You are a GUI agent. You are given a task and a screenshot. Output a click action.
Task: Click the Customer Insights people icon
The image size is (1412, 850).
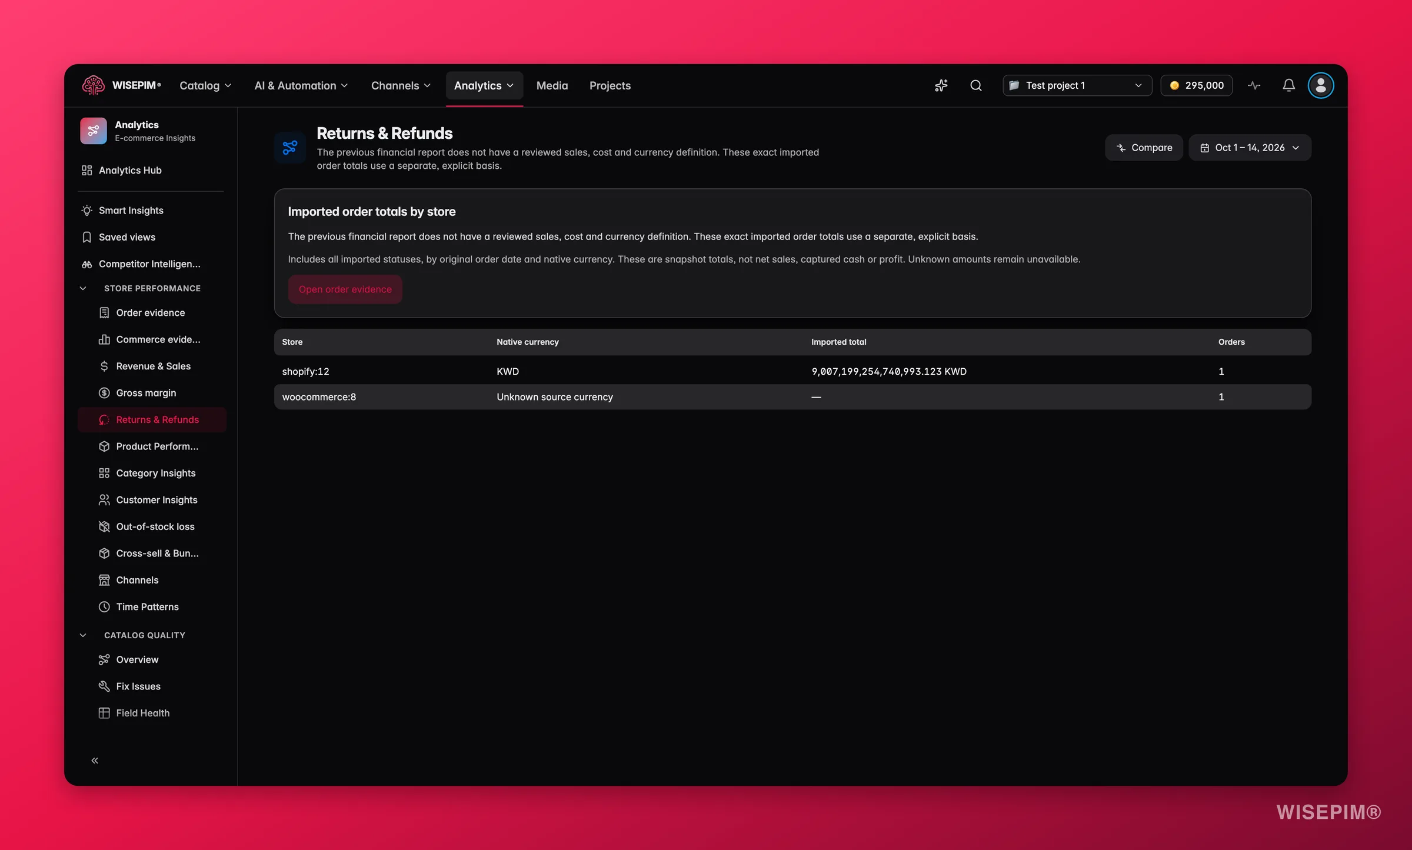[104, 499]
